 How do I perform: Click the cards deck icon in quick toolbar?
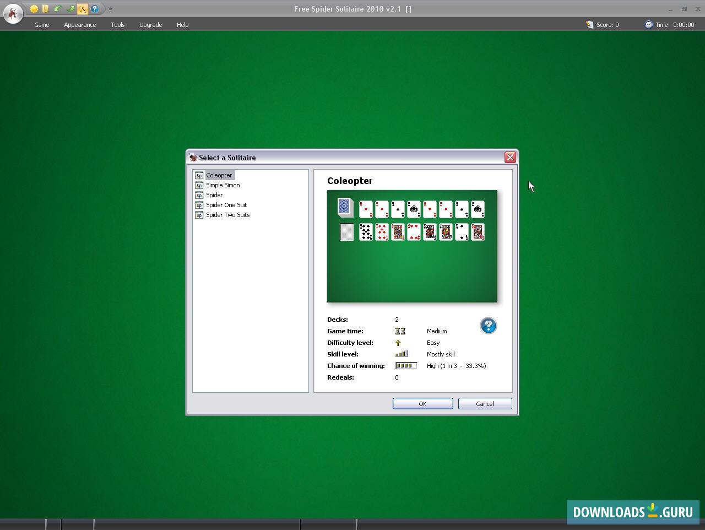46,9
